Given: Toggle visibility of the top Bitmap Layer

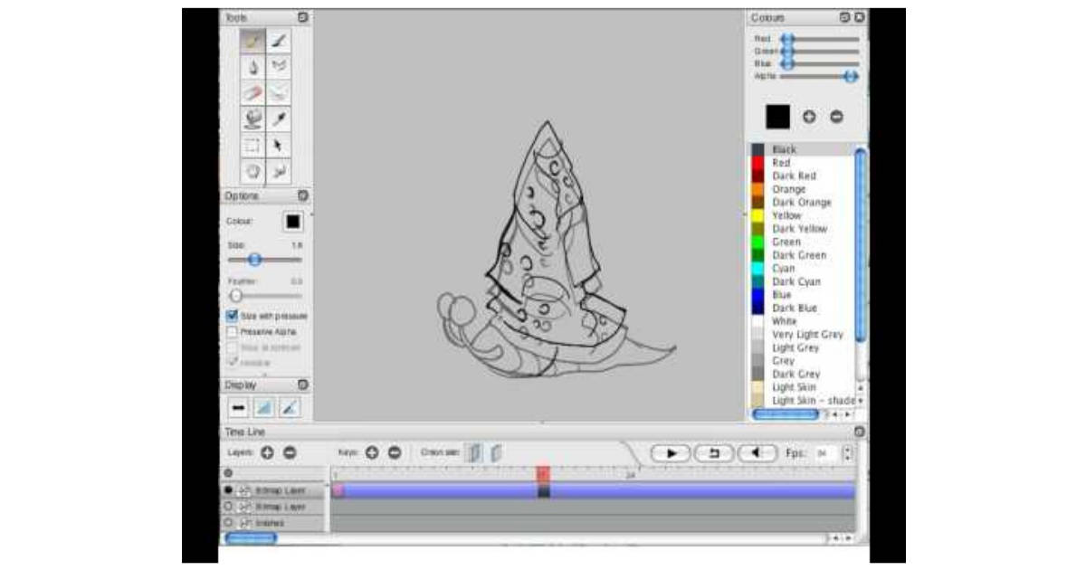Looking at the screenshot, I should 227,489.
